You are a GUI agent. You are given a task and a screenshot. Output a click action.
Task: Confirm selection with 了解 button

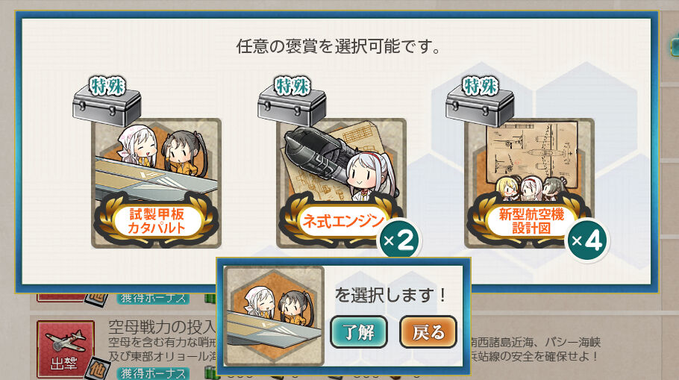coord(359,332)
